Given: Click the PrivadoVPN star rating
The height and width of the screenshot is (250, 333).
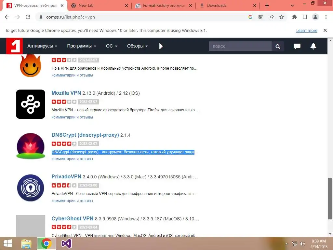Looking at the screenshot, I should pyautogui.click(x=64, y=185).
